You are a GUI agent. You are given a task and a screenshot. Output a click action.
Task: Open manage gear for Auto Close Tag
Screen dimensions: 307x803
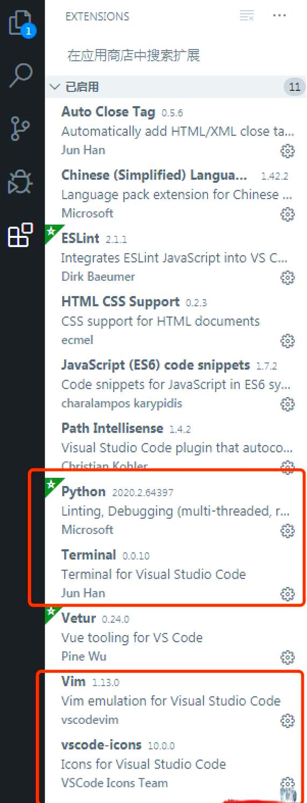(x=288, y=151)
